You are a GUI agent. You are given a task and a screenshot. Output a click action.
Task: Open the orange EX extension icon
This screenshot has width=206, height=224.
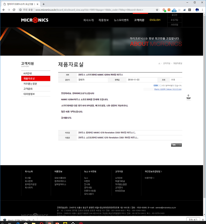coord(169,10)
